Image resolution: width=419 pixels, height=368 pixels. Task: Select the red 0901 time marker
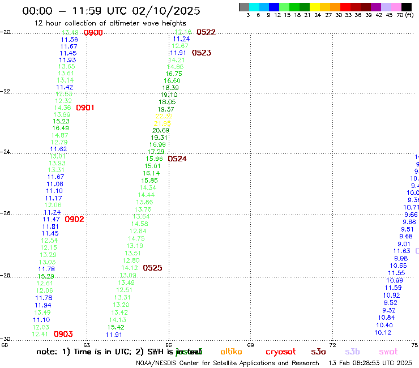click(x=85, y=108)
